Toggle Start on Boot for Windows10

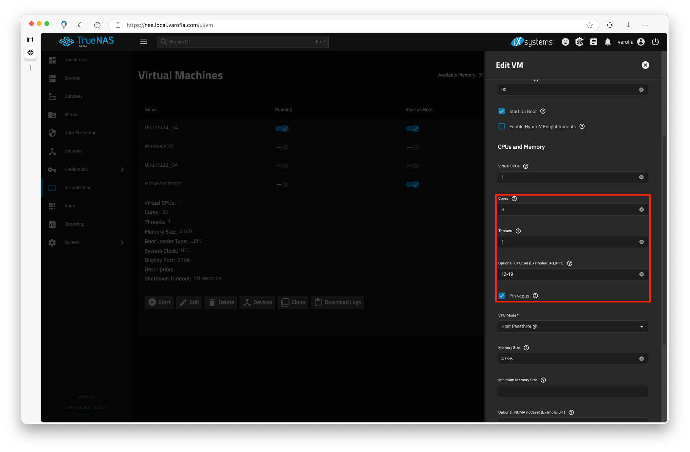[413, 147]
